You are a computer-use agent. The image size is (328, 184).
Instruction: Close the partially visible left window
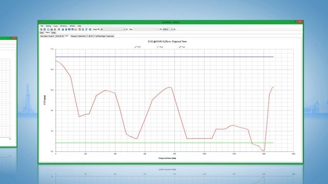pyautogui.click(x=14, y=38)
